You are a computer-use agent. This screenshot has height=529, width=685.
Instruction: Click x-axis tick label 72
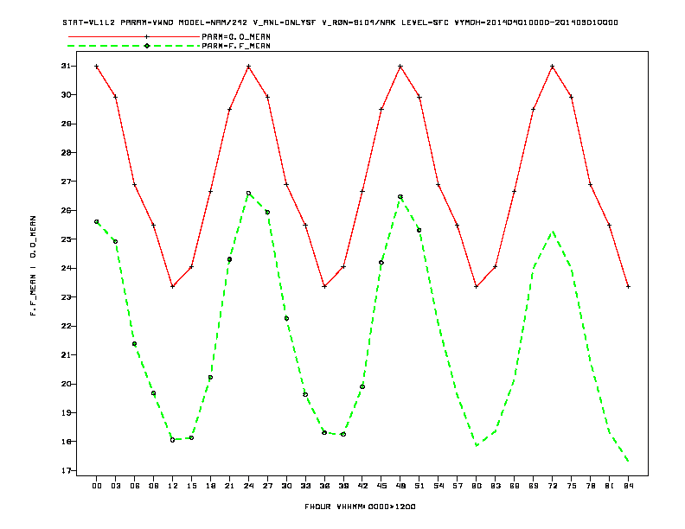552,486
